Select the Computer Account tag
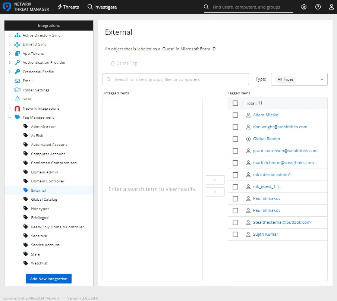 (49, 154)
